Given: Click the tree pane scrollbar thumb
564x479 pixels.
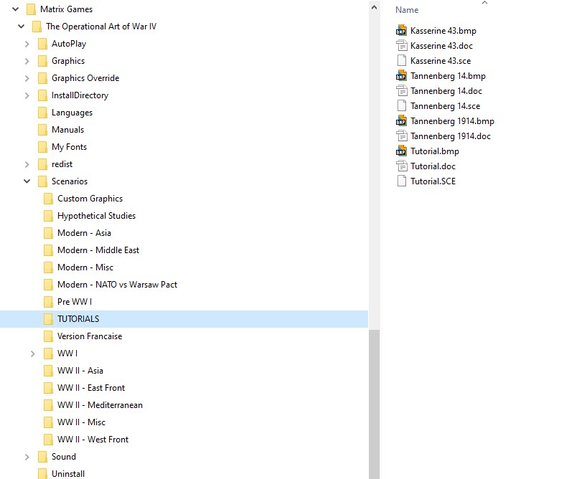Looking at the screenshot, I should 374,404.
